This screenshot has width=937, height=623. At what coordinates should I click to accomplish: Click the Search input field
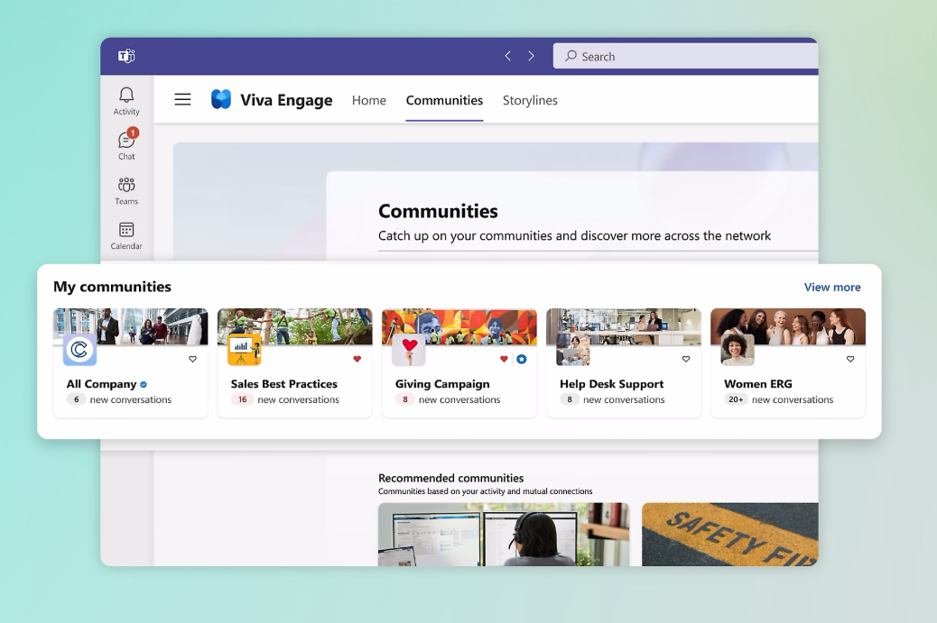click(686, 56)
